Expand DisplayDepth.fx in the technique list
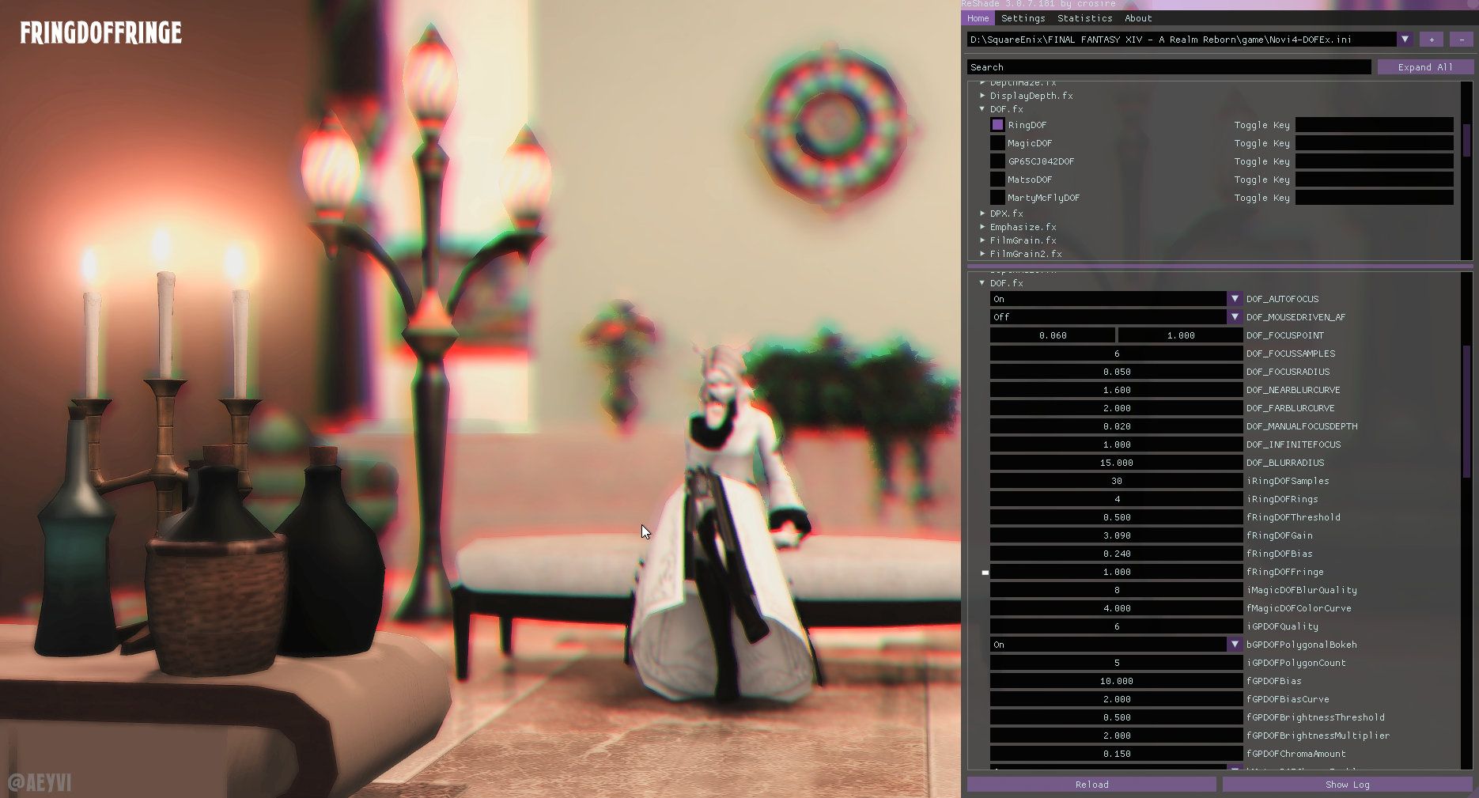The image size is (1479, 798). pos(982,96)
